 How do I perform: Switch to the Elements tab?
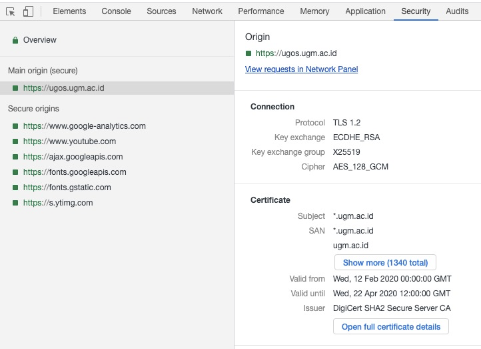[x=69, y=11]
